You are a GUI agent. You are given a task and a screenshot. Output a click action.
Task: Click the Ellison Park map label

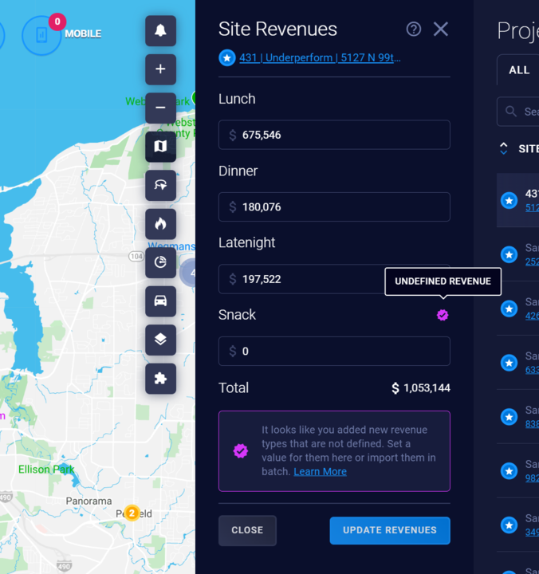coord(46,470)
